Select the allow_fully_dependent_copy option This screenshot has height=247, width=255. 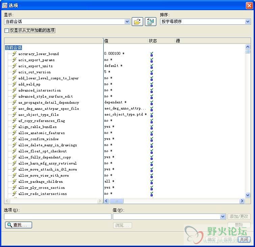(45, 157)
